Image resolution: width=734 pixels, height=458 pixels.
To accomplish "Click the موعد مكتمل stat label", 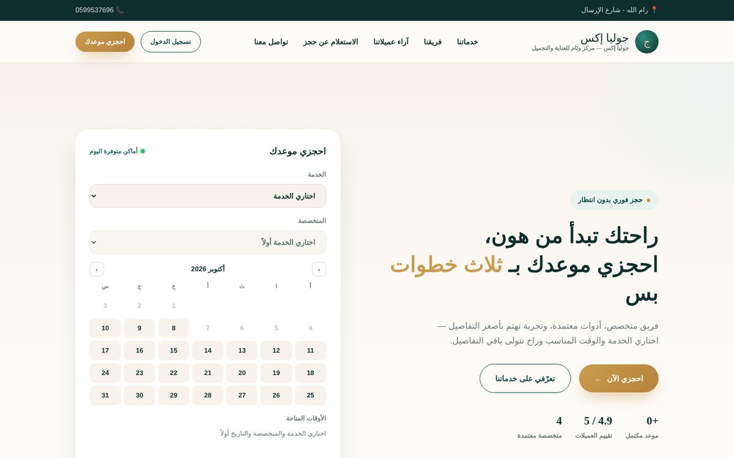I will click(642, 435).
